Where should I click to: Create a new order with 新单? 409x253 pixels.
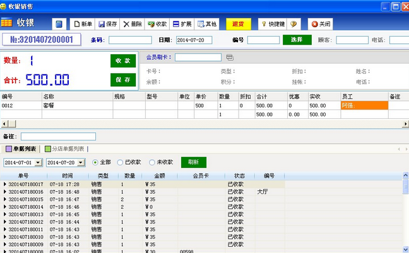[x=82, y=24]
